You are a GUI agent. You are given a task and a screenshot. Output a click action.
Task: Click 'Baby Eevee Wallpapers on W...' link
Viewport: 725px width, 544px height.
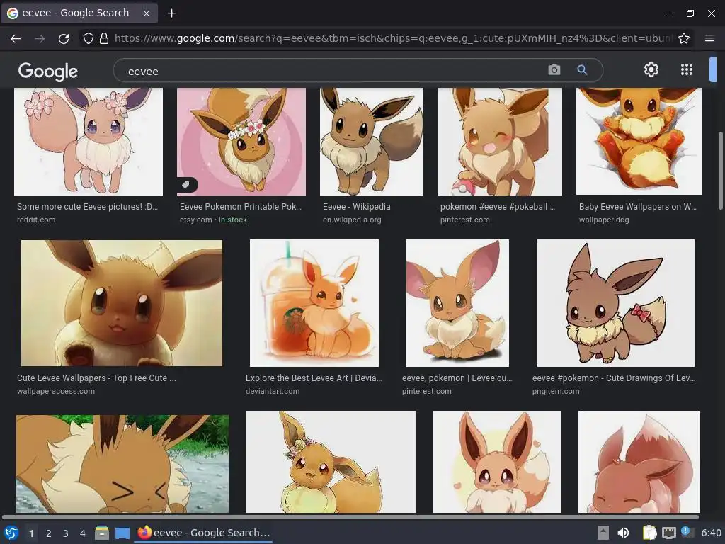click(x=638, y=207)
